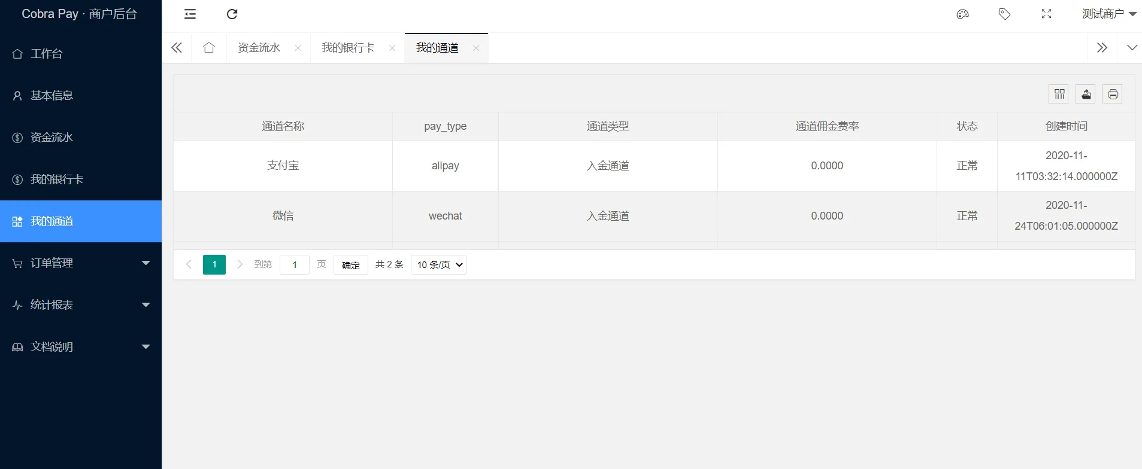1142x469 pixels.
Task: Print the table using the printer icon
Action: point(1112,94)
